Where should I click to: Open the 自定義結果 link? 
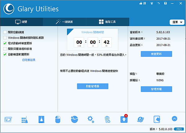tap(29, 60)
